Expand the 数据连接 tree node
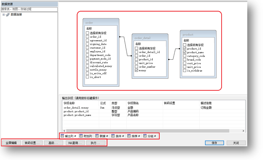Viewport: 263px width, 160px height. pos(3,15)
